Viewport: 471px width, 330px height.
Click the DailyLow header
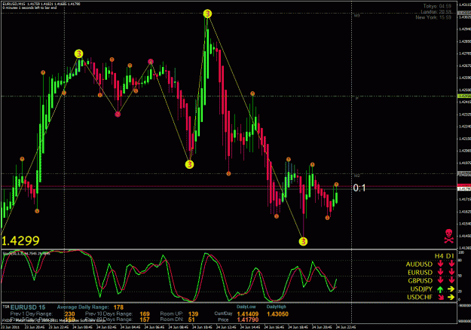246,307
